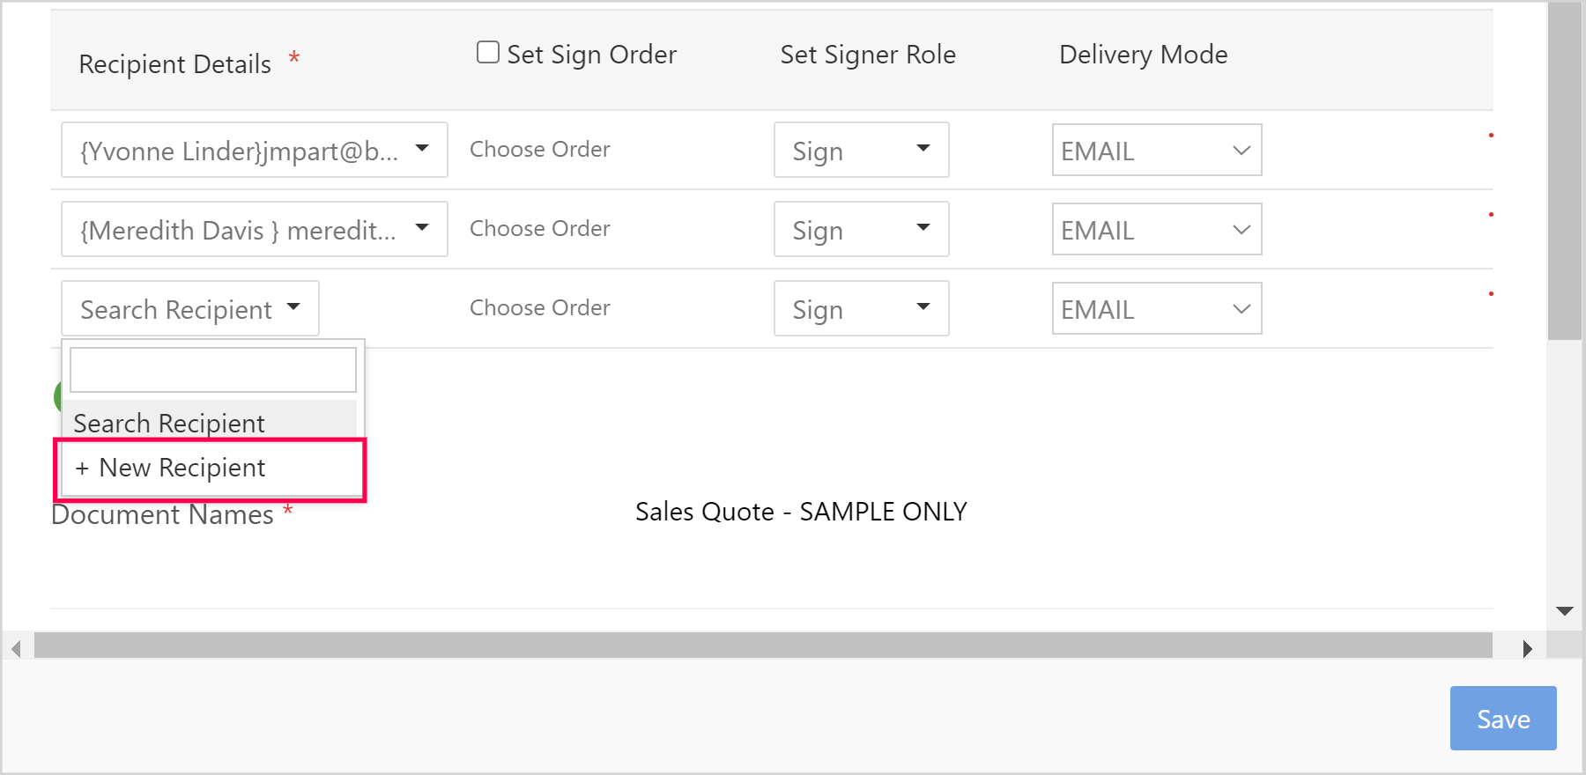Click Choose Order in third recipient row
Viewport: 1586px width, 775px height.
coord(539,308)
